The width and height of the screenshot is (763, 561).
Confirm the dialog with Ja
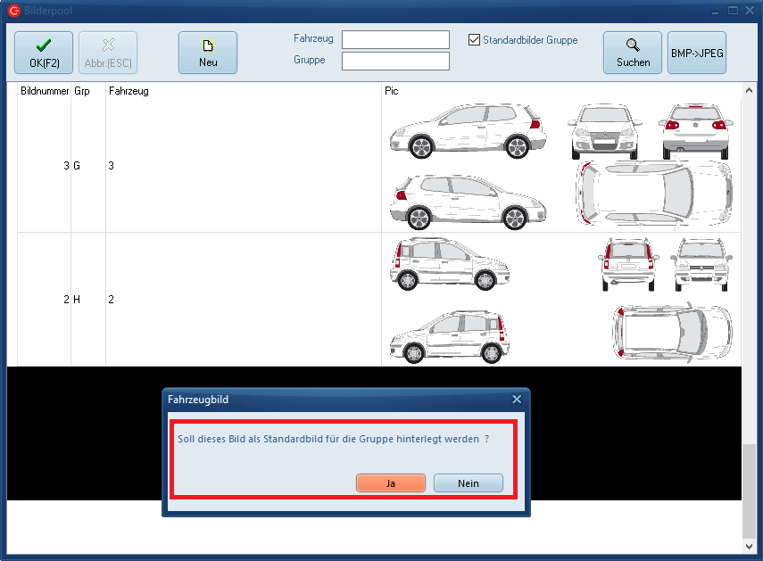point(391,483)
